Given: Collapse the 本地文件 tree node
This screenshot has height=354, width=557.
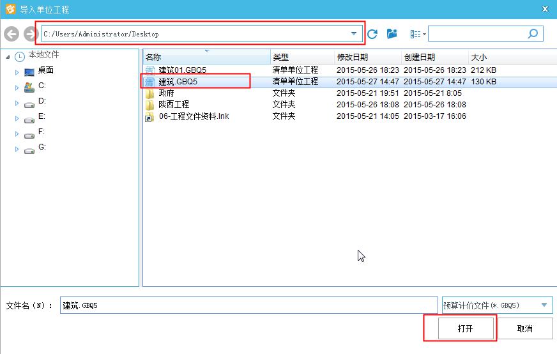Looking at the screenshot, I should click(x=8, y=57).
